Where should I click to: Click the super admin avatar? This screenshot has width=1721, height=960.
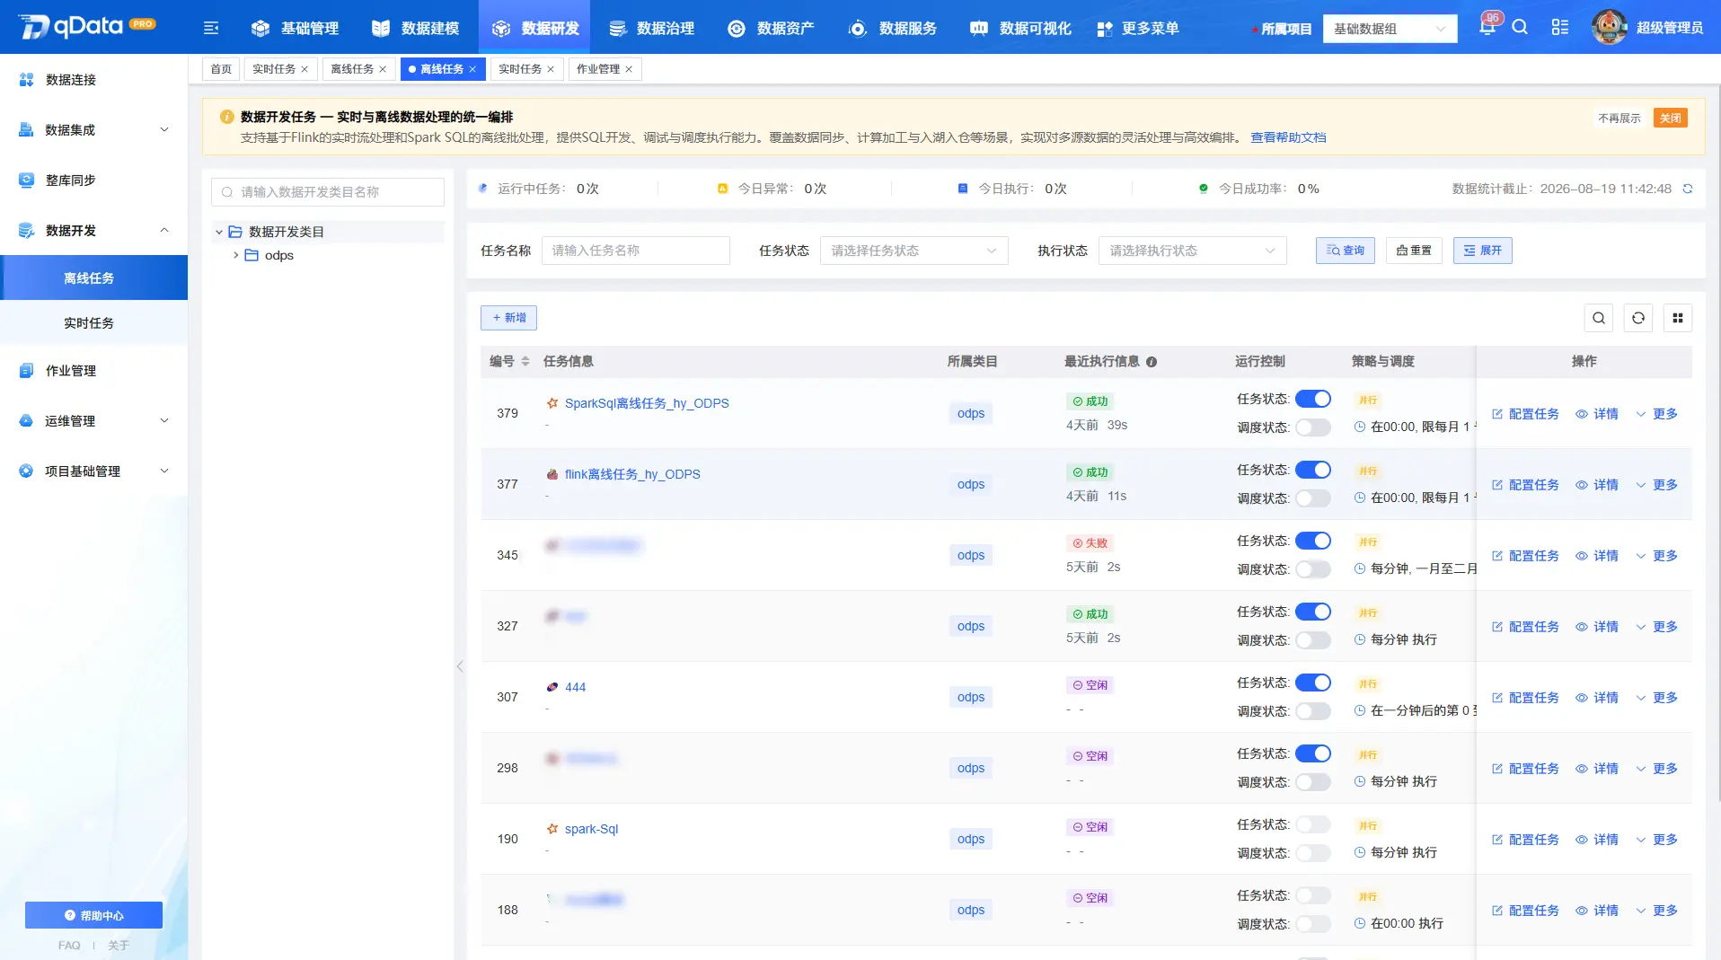click(1609, 27)
